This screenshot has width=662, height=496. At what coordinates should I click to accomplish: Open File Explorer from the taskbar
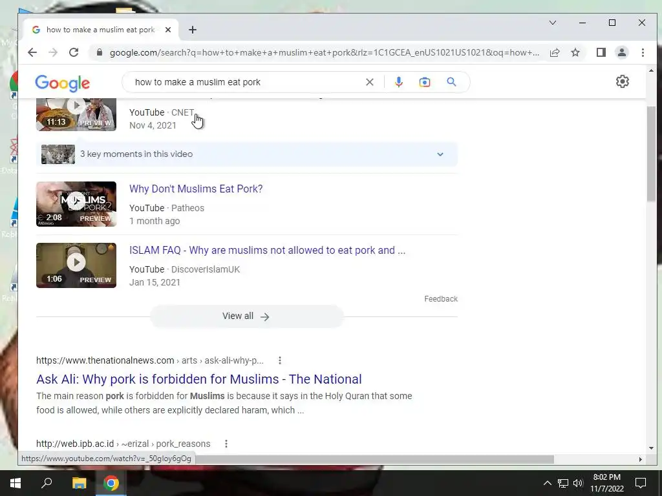[79, 483]
